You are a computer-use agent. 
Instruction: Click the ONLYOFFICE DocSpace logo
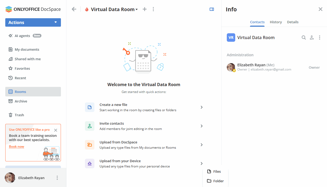click(x=33, y=9)
